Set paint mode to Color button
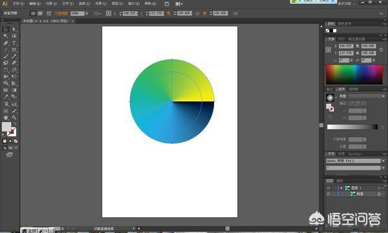388x233 pixels. [5, 141]
